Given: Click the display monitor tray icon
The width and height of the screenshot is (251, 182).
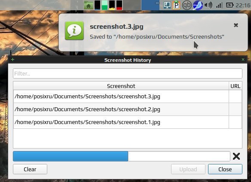Looking at the screenshot, I should (167, 5).
